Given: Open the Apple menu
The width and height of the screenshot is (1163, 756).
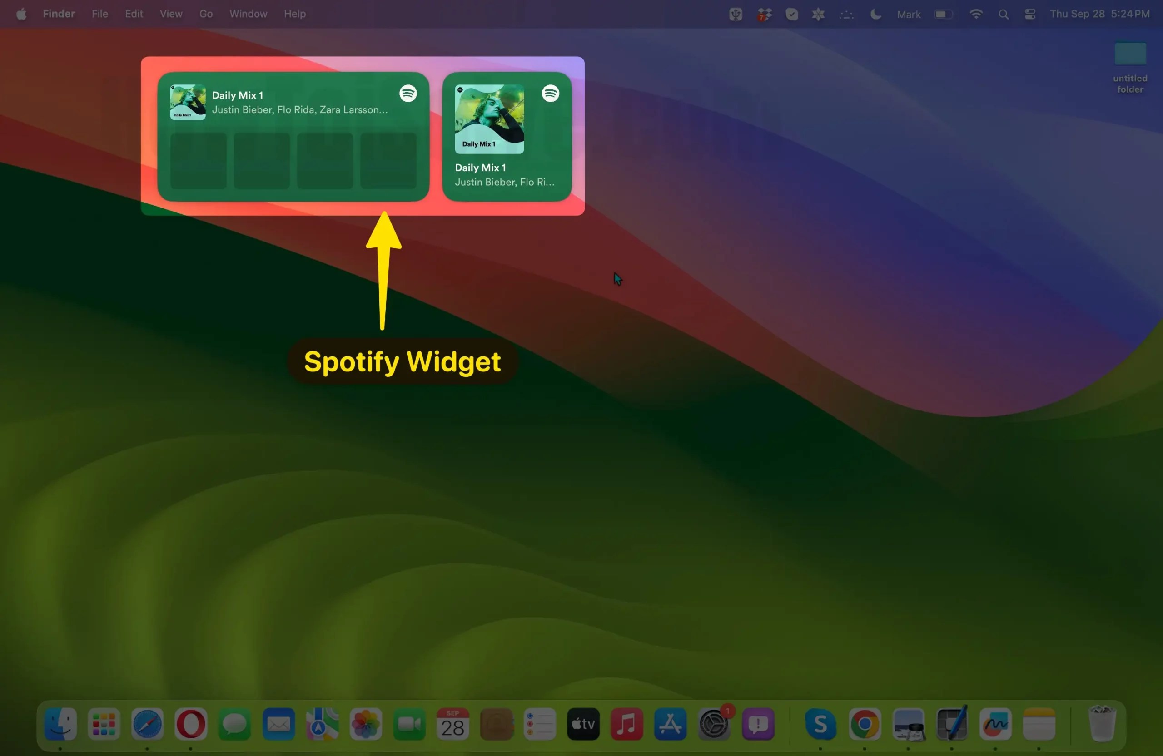Looking at the screenshot, I should (20, 14).
